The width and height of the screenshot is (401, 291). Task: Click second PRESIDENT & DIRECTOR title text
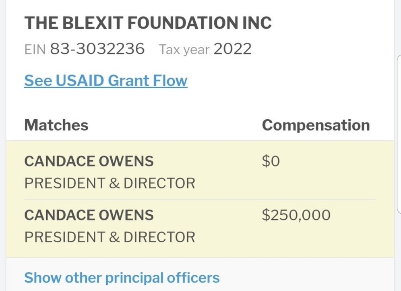[110, 237]
